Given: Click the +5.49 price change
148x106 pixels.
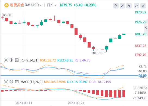Looking at the screenshot, I should [x=78, y=5].
